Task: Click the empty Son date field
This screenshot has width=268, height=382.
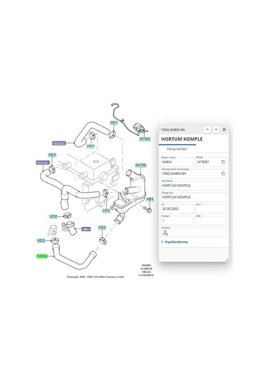Action: point(211,208)
